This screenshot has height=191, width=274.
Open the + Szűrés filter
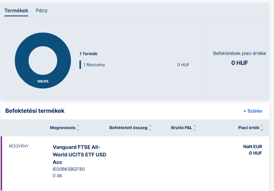pyautogui.click(x=252, y=111)
